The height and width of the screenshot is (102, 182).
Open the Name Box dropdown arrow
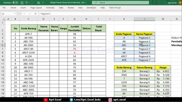[x=15, y=14]
